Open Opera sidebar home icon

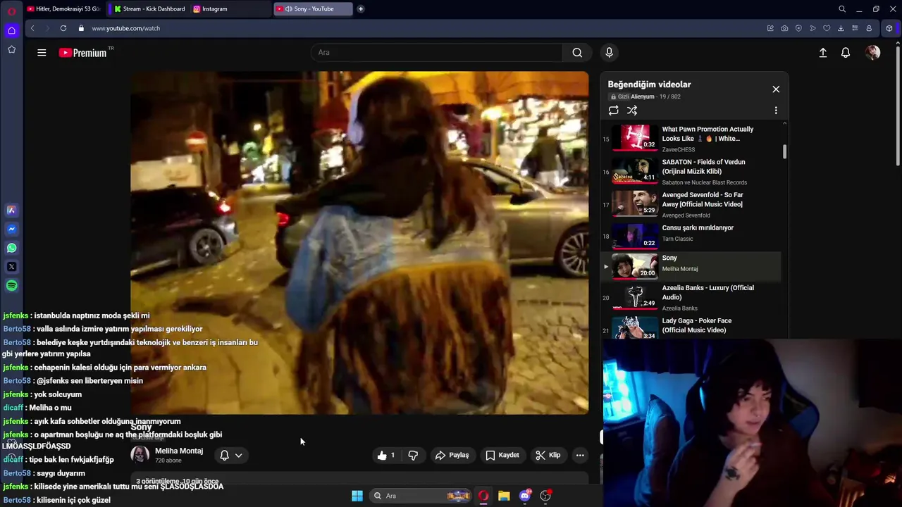pos(11,30)
